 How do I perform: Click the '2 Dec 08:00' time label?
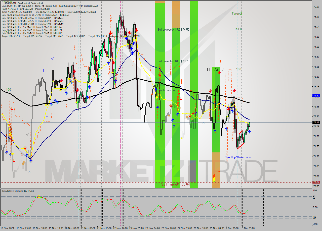(x=232, y=228)
